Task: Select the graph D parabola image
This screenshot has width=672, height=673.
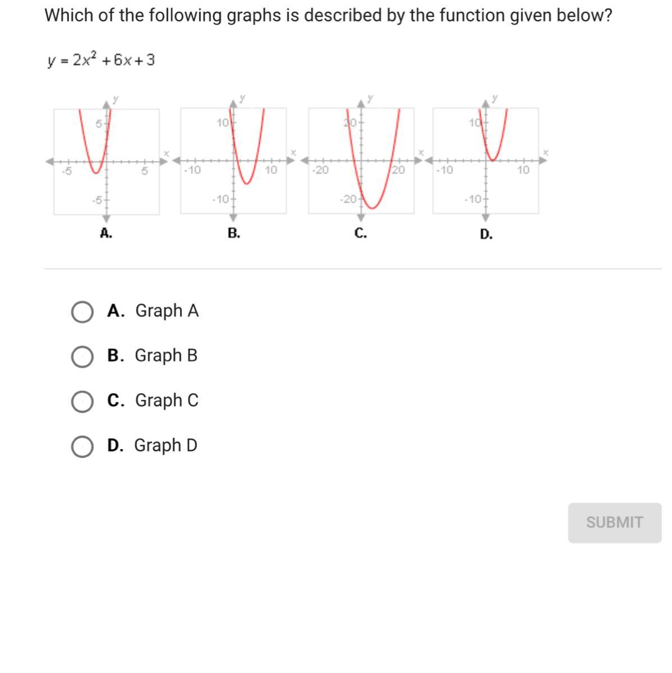Action: tap(486, 161)
